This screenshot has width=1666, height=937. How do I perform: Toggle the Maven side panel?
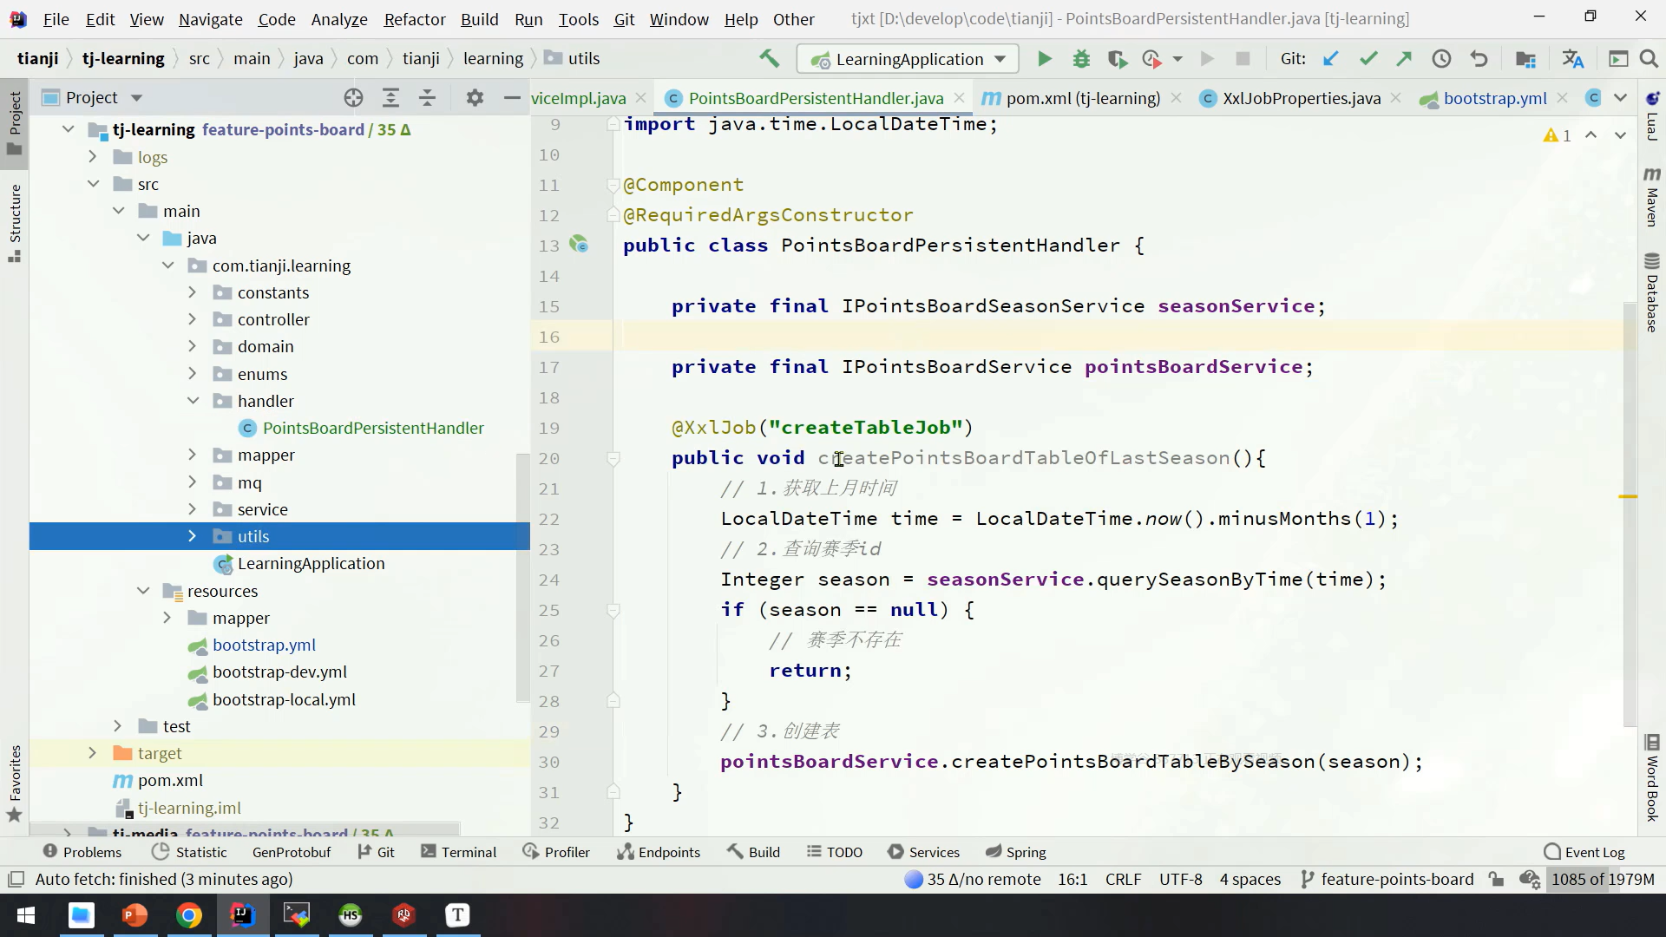pos(1651,198)
